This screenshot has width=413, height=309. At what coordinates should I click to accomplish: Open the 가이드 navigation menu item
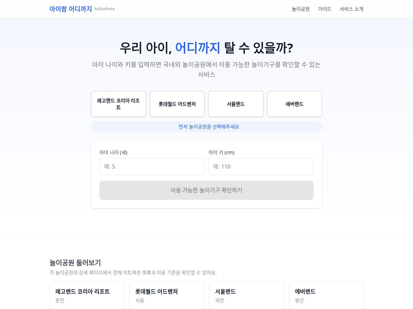point(325,9)
